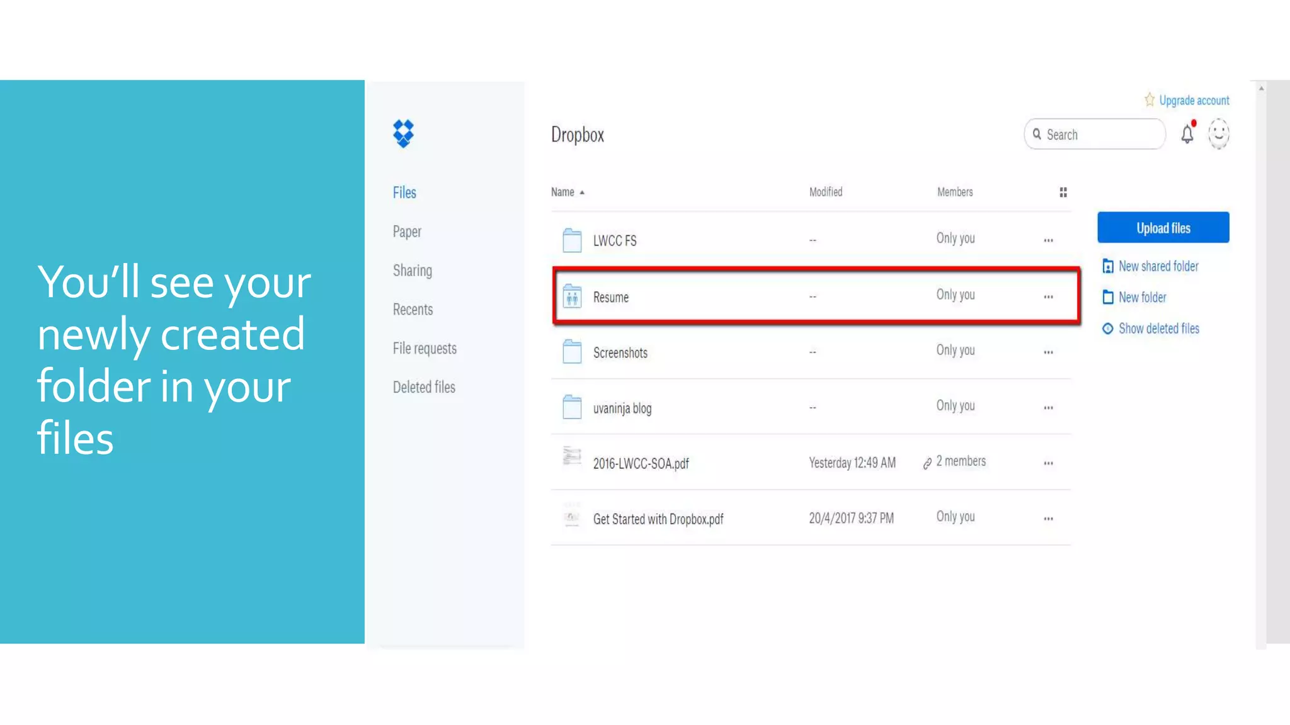Open more options for 2016-LWCC-SOA.pdf
1290x725 pixels.
coord(1048,463)
